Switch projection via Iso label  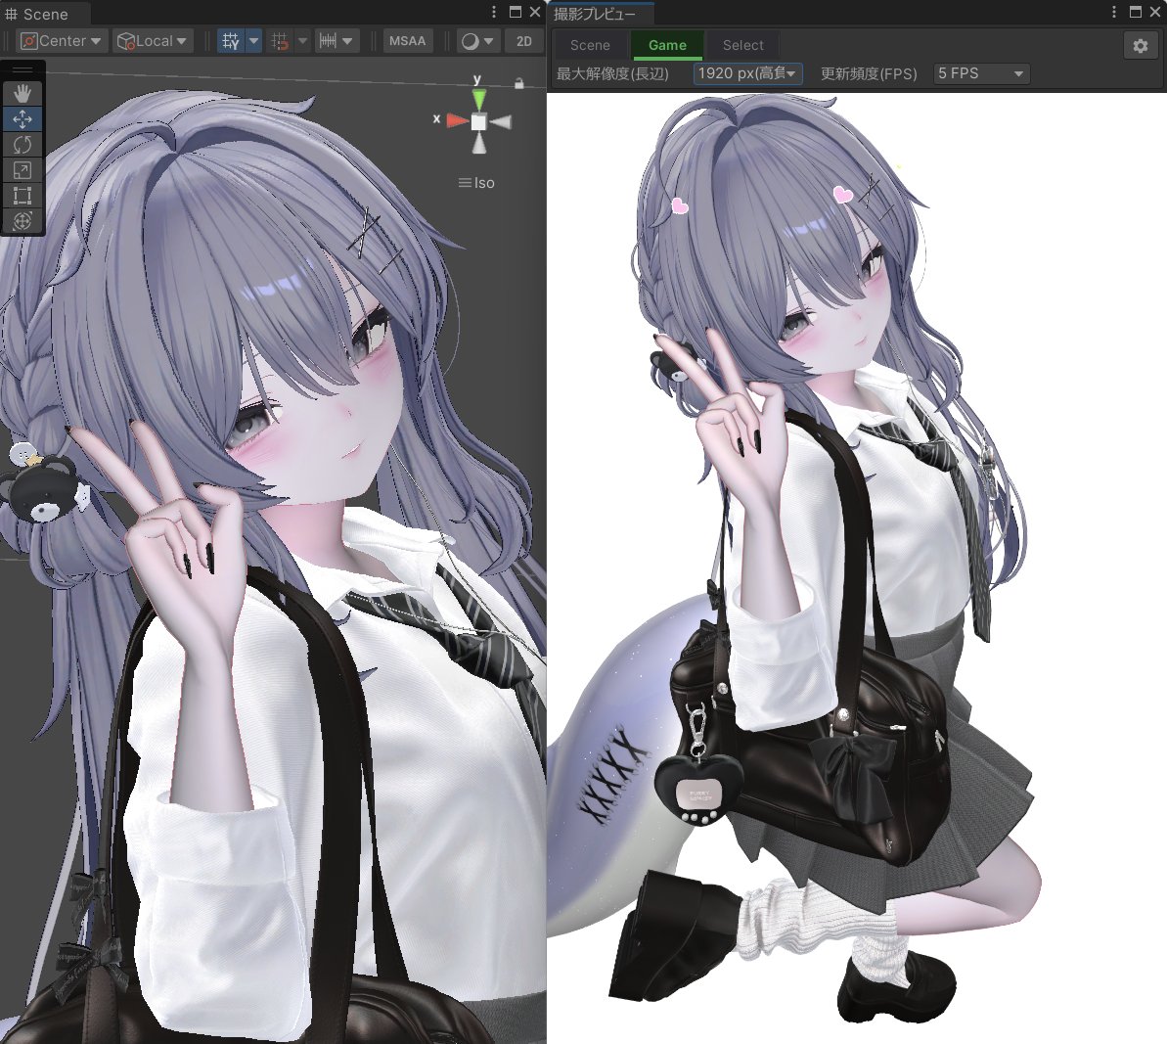(x=476, y=182)
